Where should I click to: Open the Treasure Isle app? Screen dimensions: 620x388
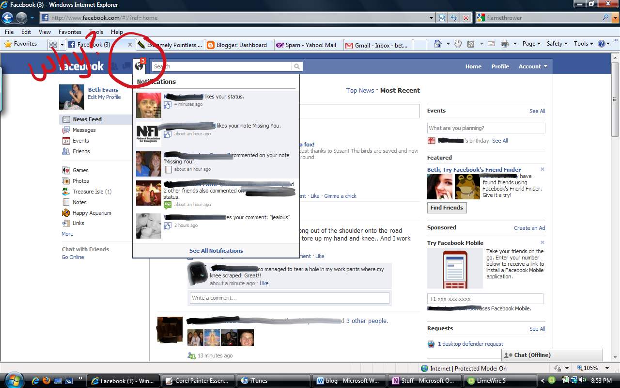point(88,192)
